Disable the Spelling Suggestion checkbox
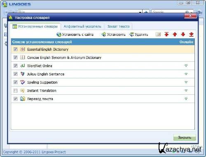 (15, 82)
